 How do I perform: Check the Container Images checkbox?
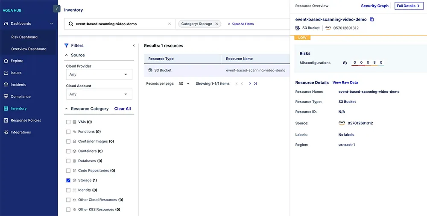coord(68,142)
